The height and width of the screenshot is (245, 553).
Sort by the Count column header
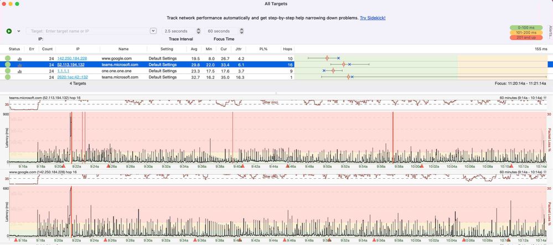click(x=47, y=49)
